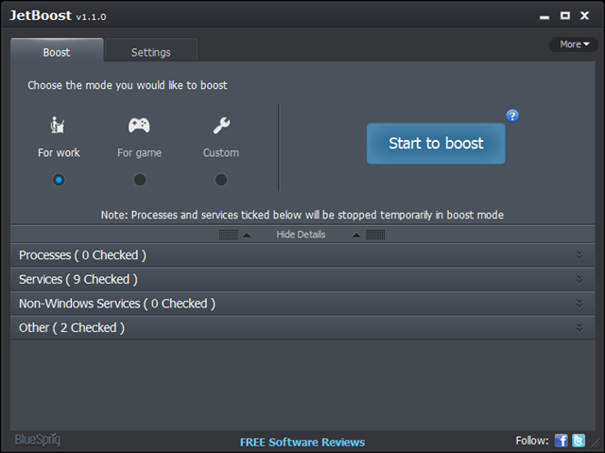Switch to the Settings tab
This screenshot has width=605, height=453.
[151, 50]
